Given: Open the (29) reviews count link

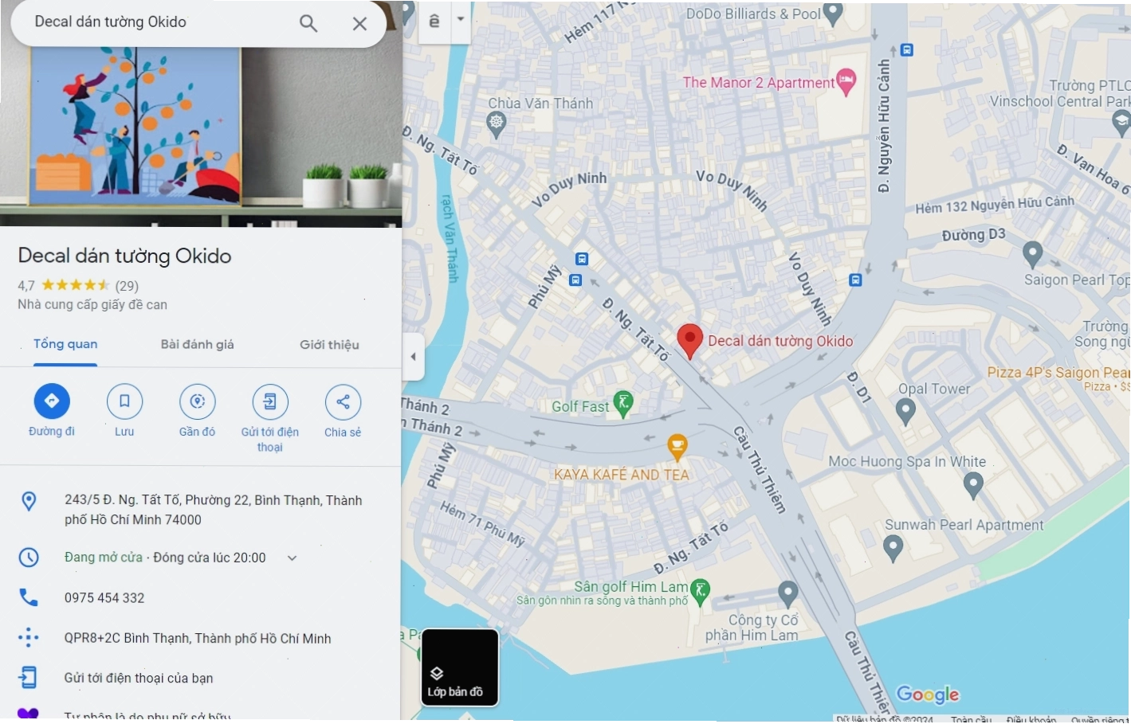Looking at the screenshot, I should point(127,285).
